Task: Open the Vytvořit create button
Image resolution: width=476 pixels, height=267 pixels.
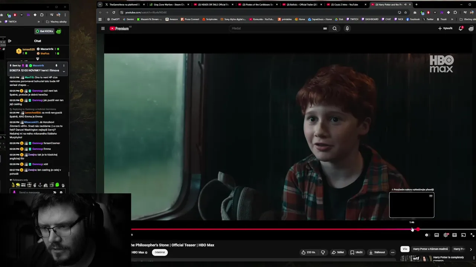Action: click(445, 28)
